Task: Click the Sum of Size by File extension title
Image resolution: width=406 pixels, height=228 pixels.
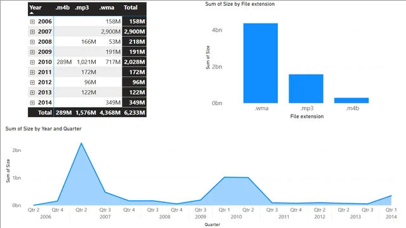Action: (240, 4)
